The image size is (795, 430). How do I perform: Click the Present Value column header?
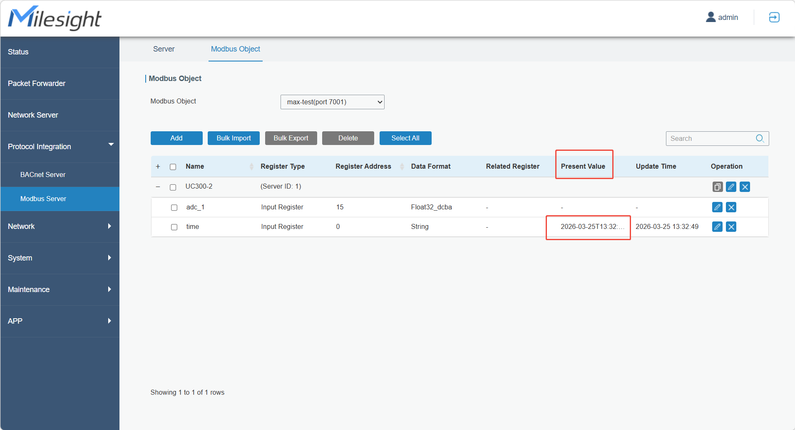583,167
